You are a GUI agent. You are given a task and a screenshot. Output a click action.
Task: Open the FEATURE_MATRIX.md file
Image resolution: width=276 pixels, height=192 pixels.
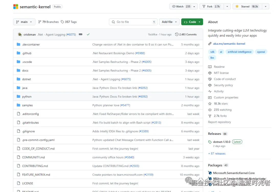click(x=36, y=175)
